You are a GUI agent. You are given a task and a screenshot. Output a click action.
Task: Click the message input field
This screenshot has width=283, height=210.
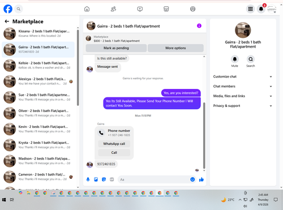click(x=154, y=179)
